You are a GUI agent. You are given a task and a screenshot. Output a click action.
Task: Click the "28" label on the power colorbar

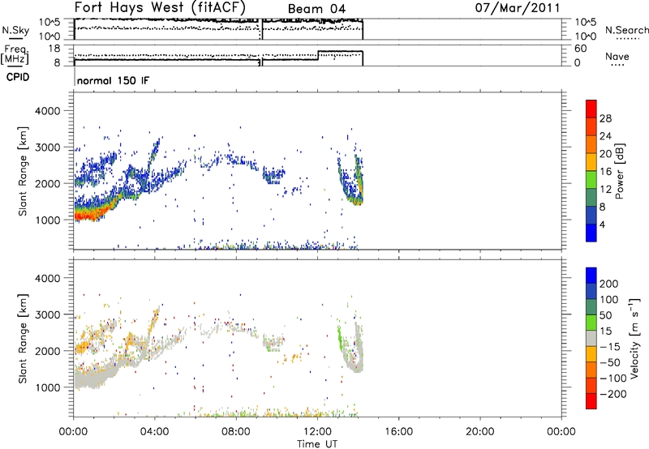[605, 118]
